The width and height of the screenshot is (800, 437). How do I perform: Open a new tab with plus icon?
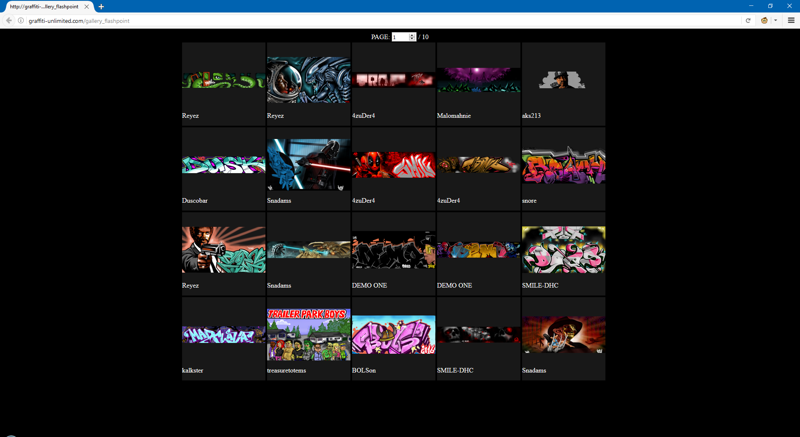coord(101,7)
